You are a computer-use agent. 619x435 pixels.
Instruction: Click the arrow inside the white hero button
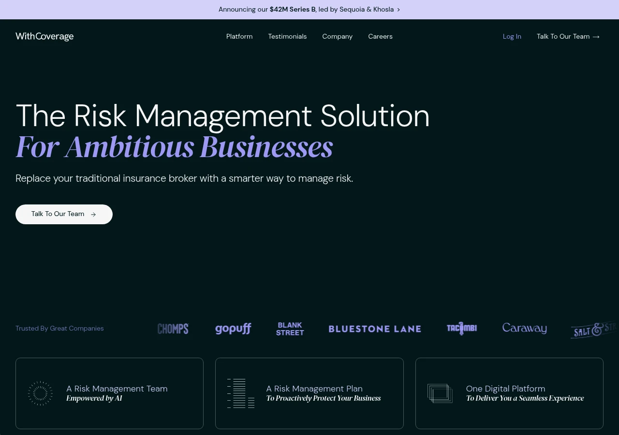point(93,215)
